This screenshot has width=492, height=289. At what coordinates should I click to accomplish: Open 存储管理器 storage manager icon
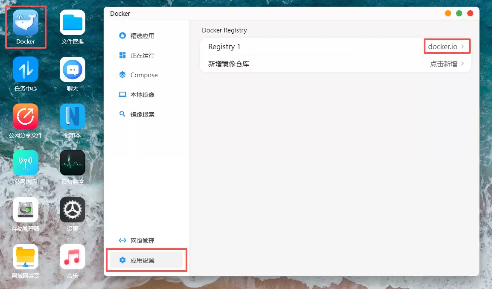tap(26, 210)
